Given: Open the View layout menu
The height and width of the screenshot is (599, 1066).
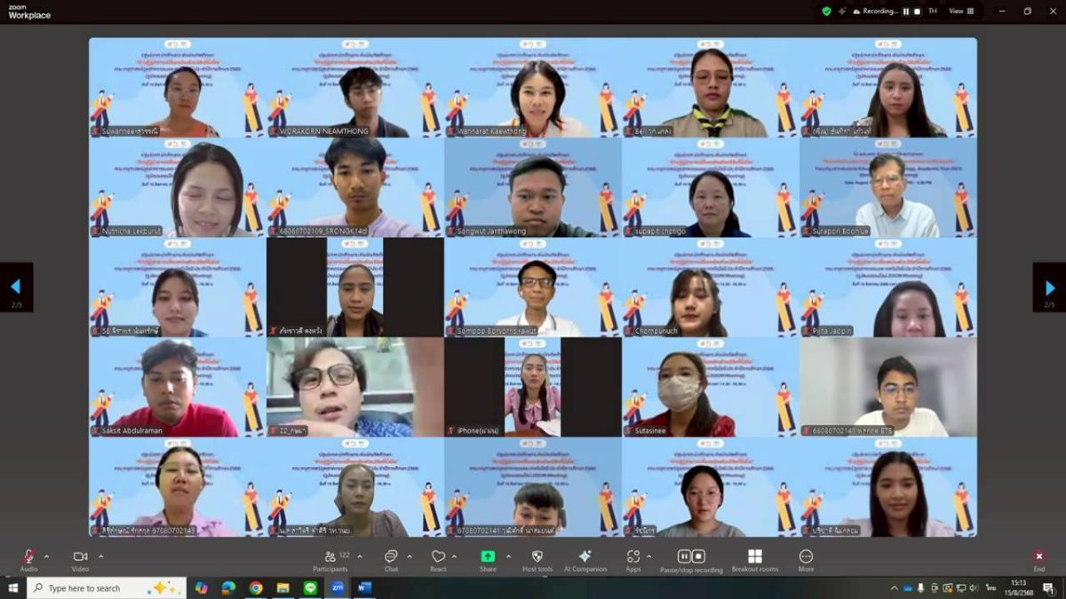Looking at the screenshot, I should pos(960,12).
